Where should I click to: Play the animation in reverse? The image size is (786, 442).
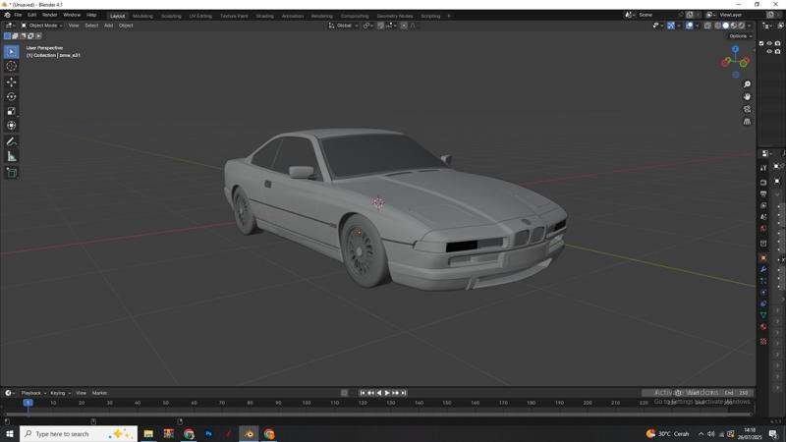(379, 393)
